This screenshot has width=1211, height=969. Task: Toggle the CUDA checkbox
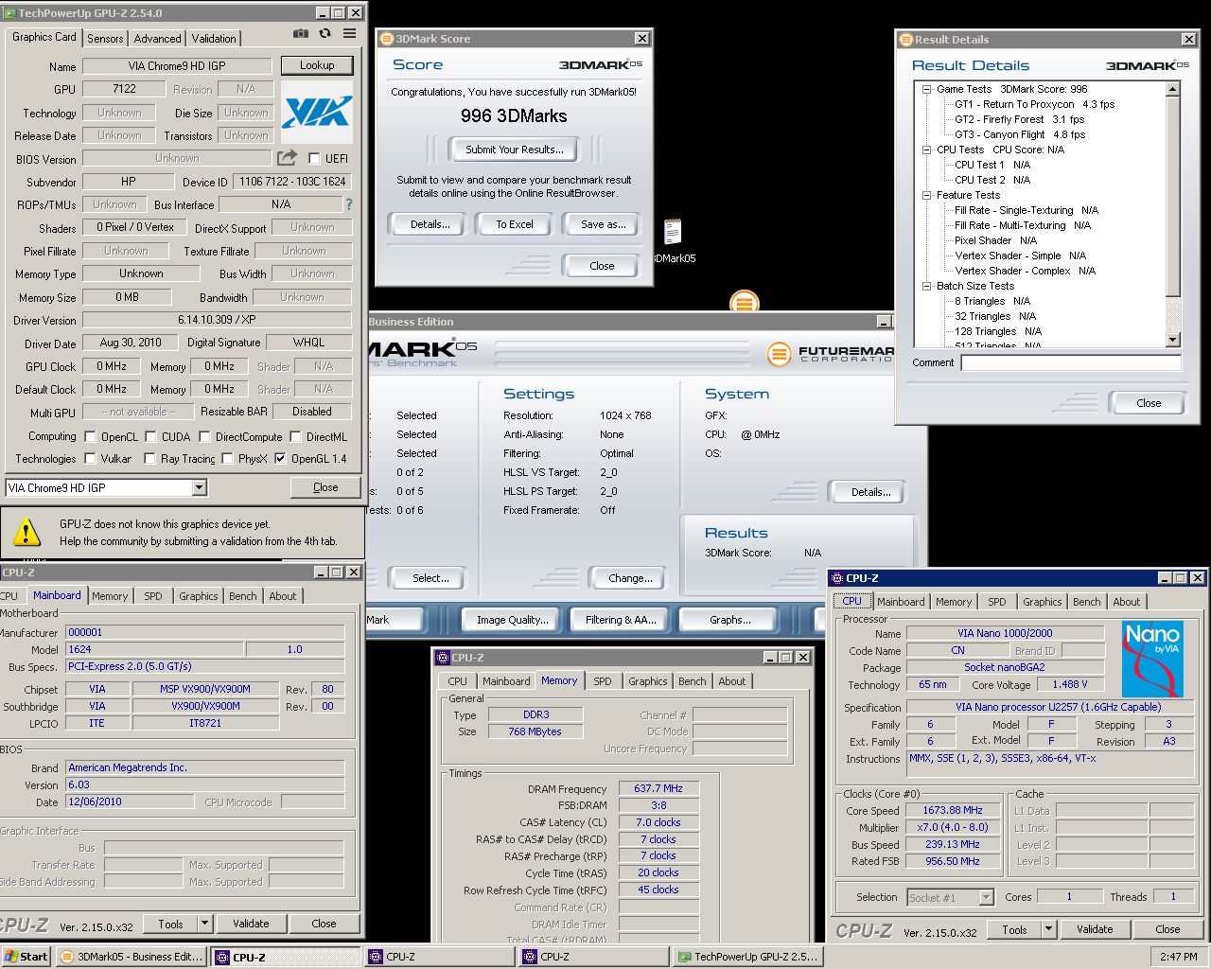tap(151, 437)
